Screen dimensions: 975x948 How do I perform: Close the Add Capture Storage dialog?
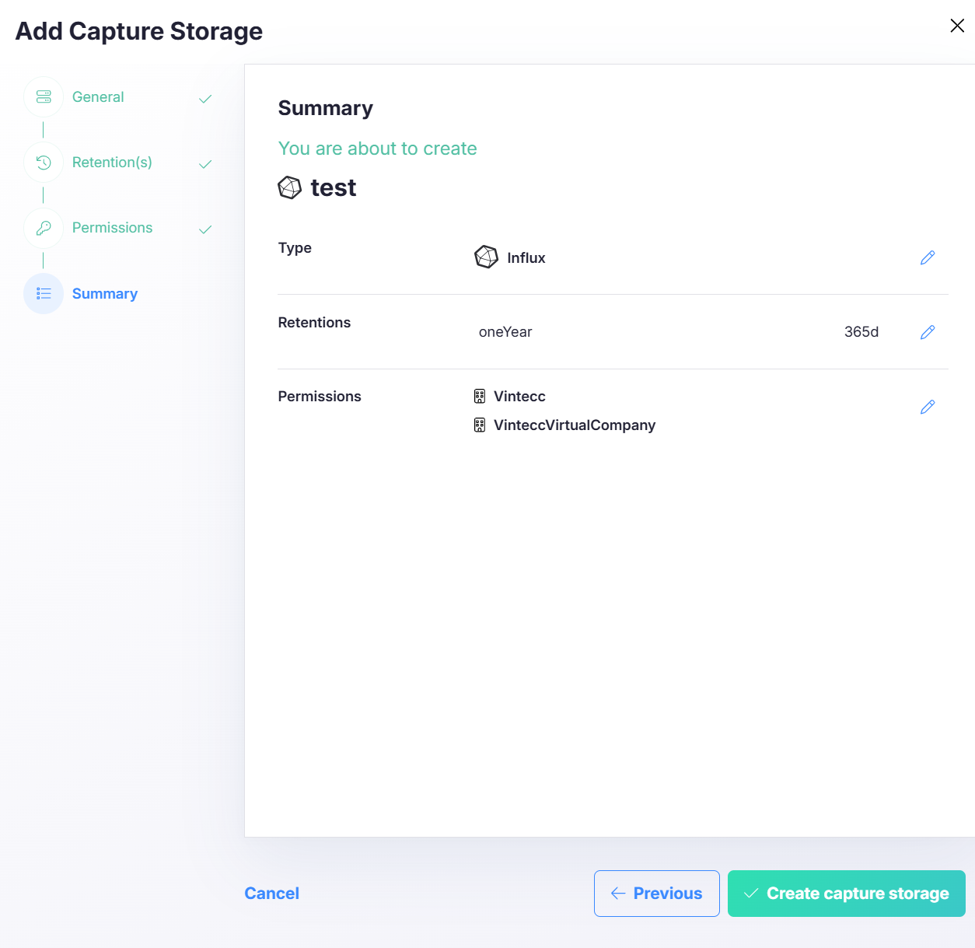(x=957, y=26)
